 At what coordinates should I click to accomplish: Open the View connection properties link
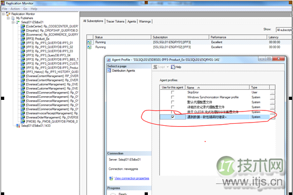[132, 179]
